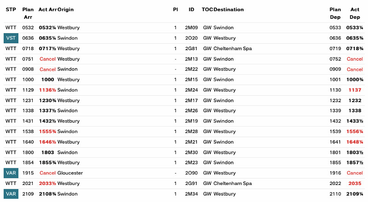Click the Act Dep column header
Screen dimensions: 368x202
pyautogui.click(x=355, y=13)
